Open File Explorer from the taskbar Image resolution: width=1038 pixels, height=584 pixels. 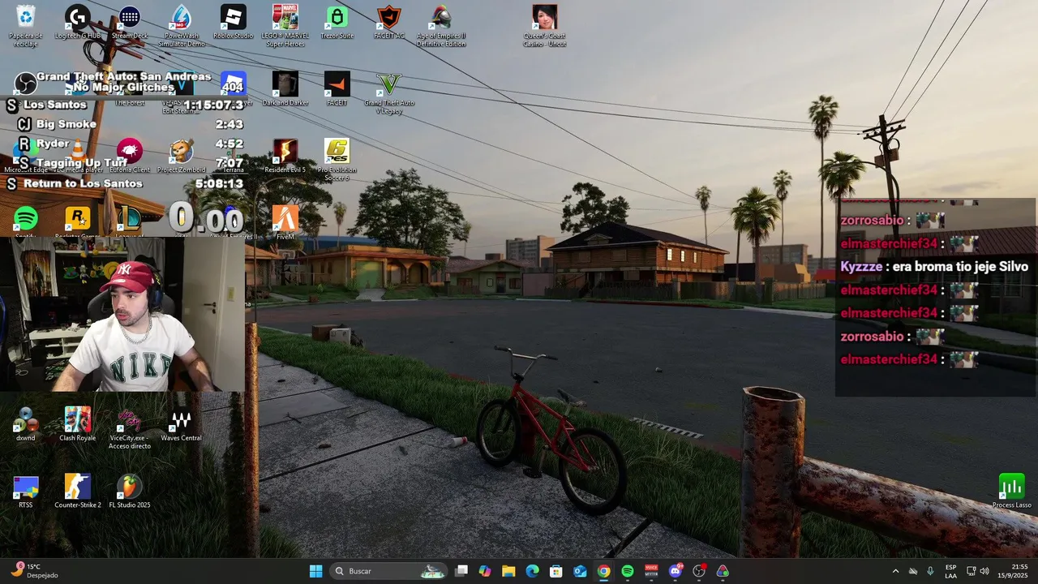coord(508,571)
